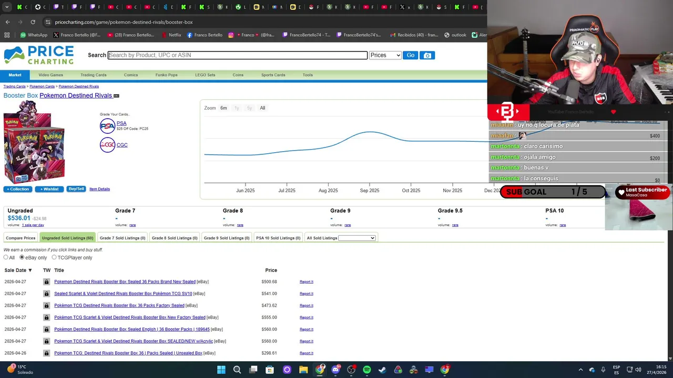Image resolution: width=673 pixels, height=378 pixels.
Task: Go back with the browser back arrow
Action: [7, 22]
